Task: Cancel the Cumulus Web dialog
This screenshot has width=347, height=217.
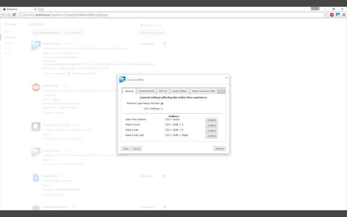Action: point(136,148)
